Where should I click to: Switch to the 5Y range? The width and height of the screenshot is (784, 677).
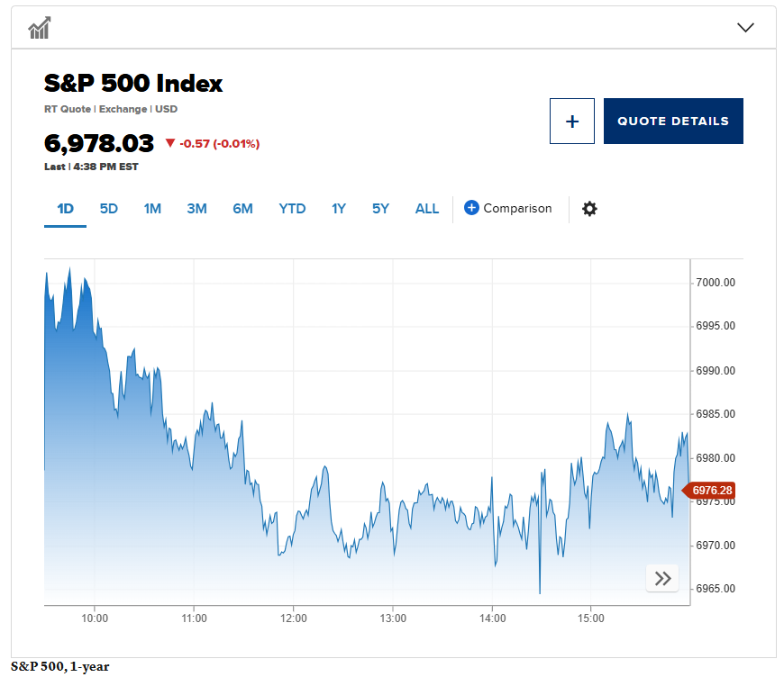pyautogui.click(x=380, y=208)
